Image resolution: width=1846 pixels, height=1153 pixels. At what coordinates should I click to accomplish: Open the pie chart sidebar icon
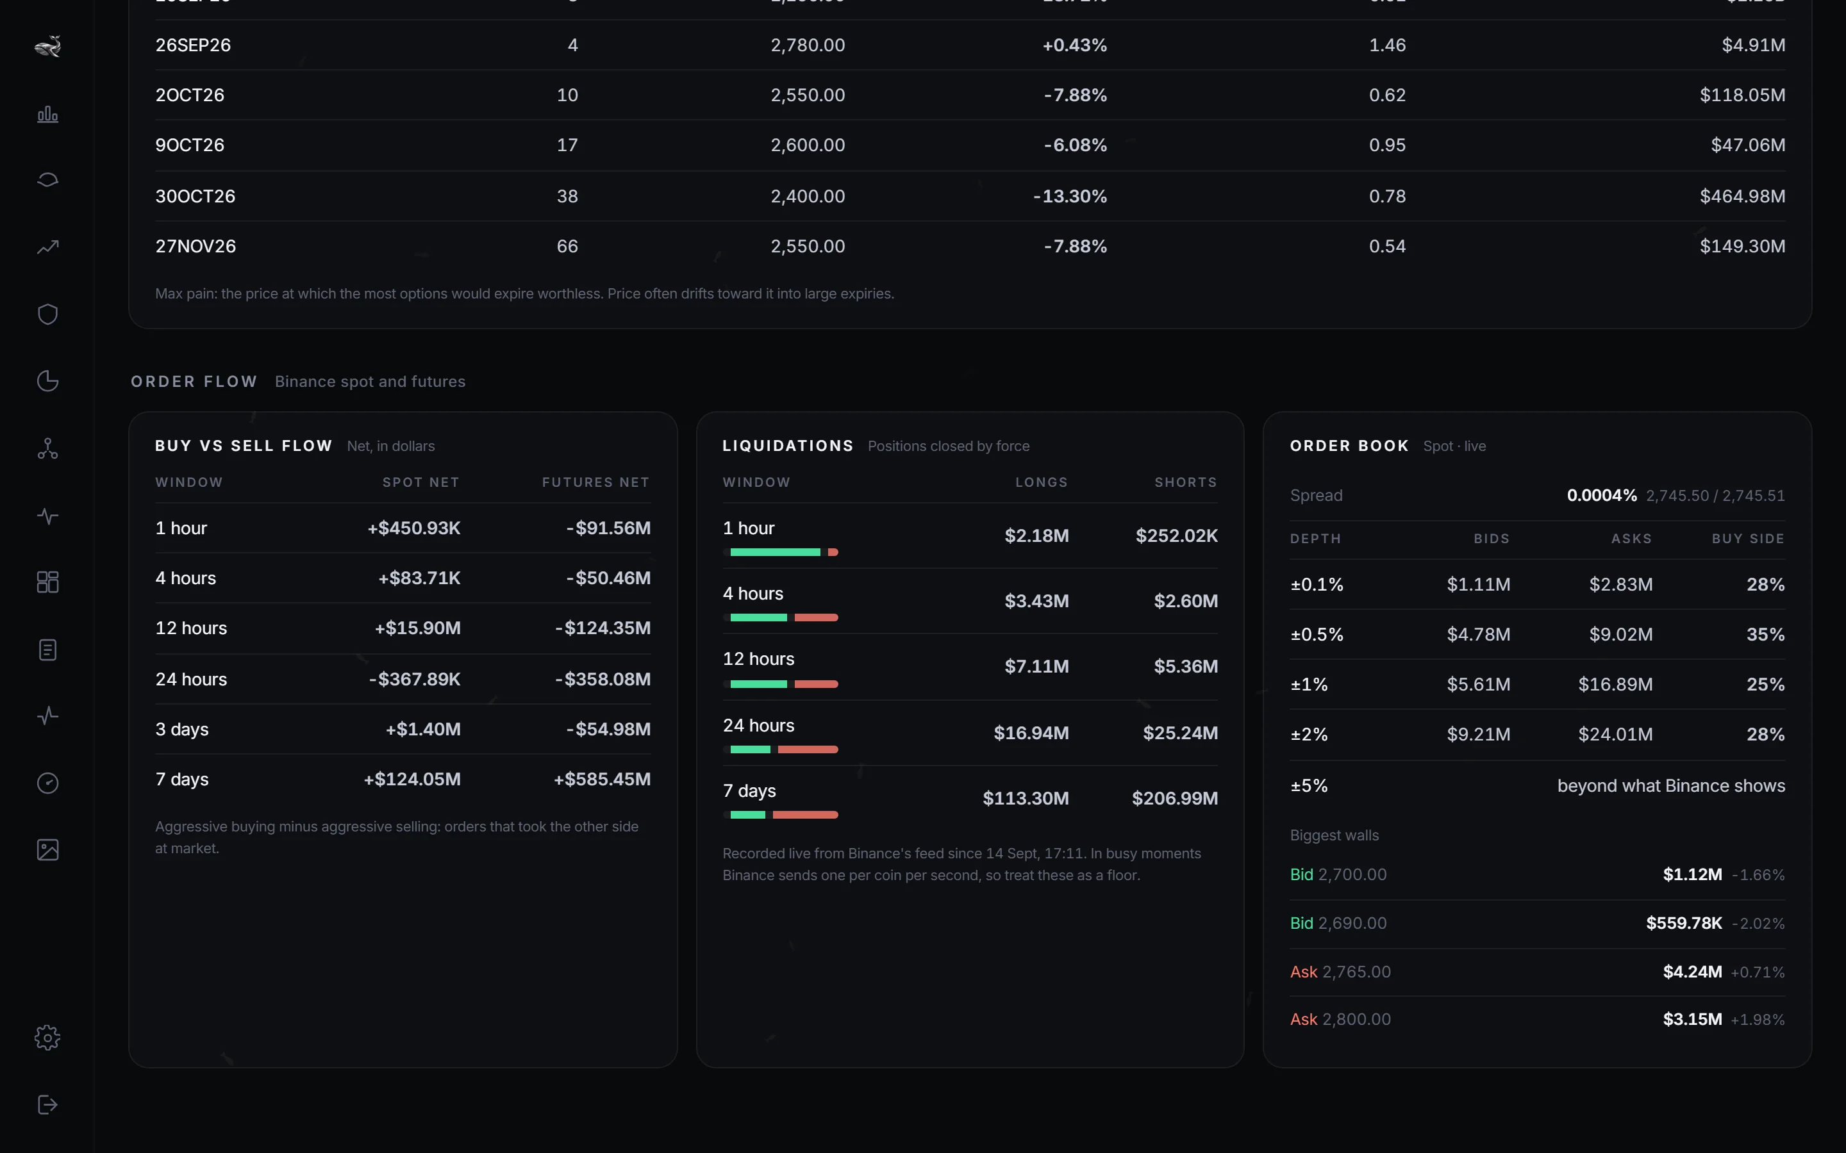[47, 381]
